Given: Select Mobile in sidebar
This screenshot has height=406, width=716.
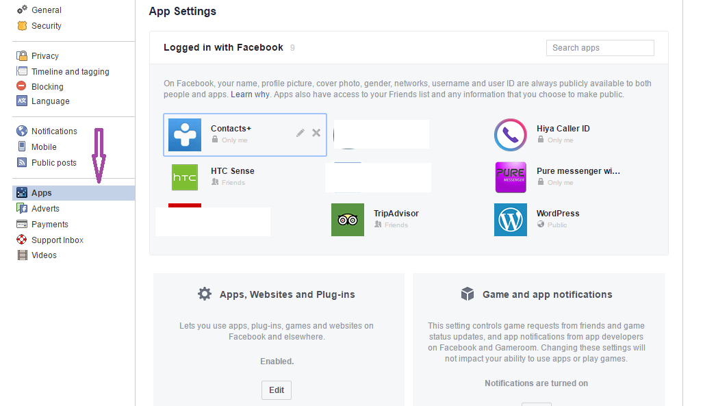Looking at the screenshot, I should [44, 147].
